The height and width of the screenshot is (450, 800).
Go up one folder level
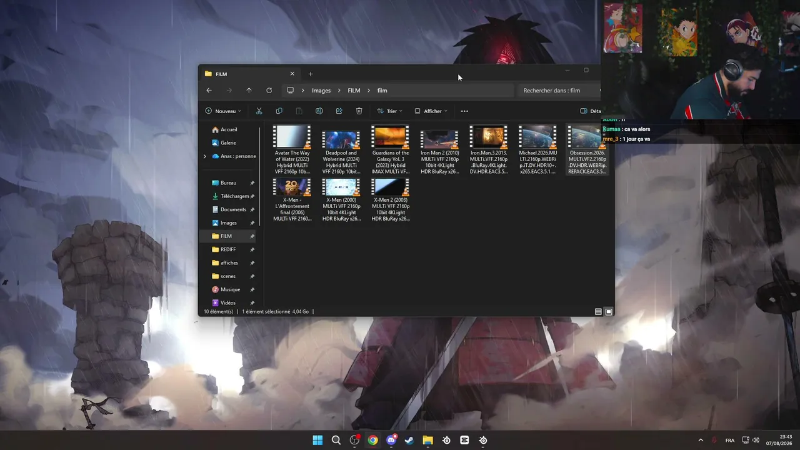coord(249,91)
